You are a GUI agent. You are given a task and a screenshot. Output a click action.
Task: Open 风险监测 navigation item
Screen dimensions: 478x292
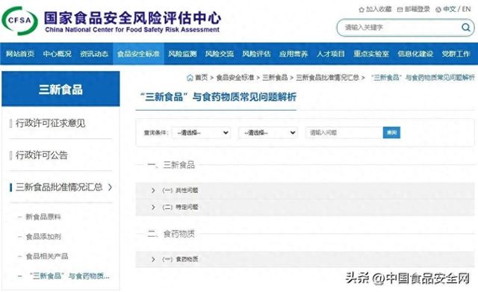click(x=182, y=54)
